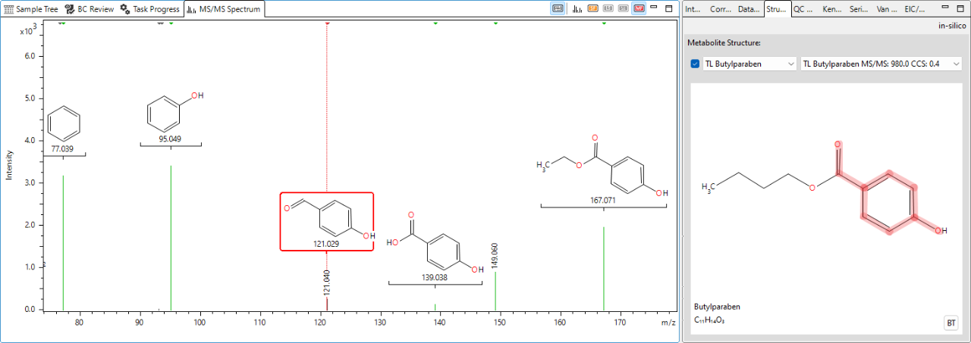Minimize the MS/MS Spectrum panel
Image resolution: width=971 pixels, height=343 pixels.
tap(655, 9)
